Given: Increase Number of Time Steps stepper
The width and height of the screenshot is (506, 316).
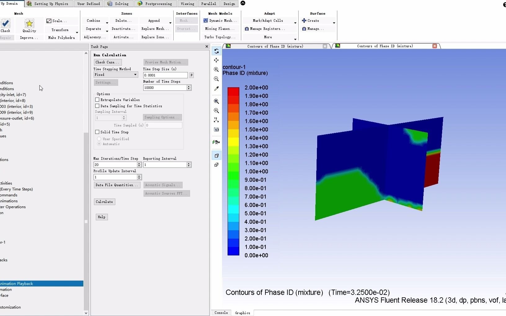Looking at the screenshot, I should 189,86.
